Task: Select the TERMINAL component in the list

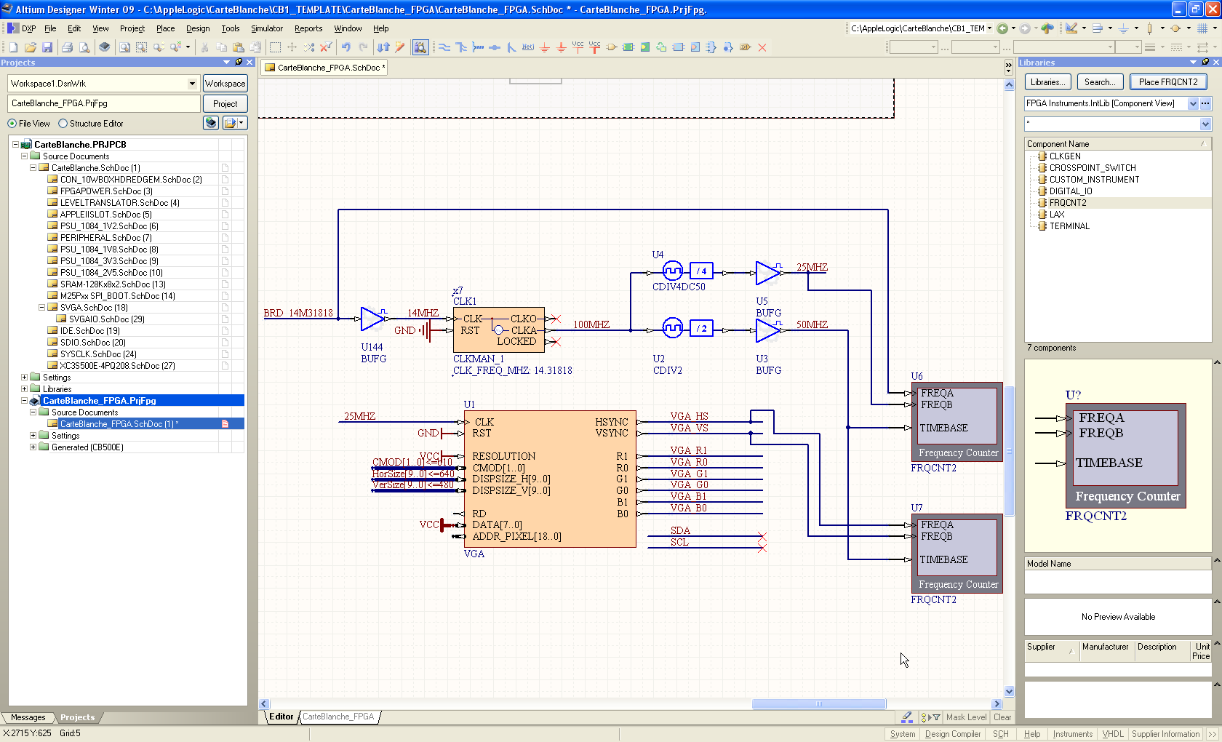Action: click(1069, 226)
